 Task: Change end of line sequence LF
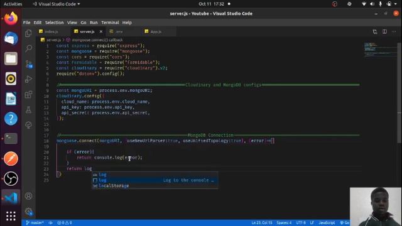(x=312, y=223)
